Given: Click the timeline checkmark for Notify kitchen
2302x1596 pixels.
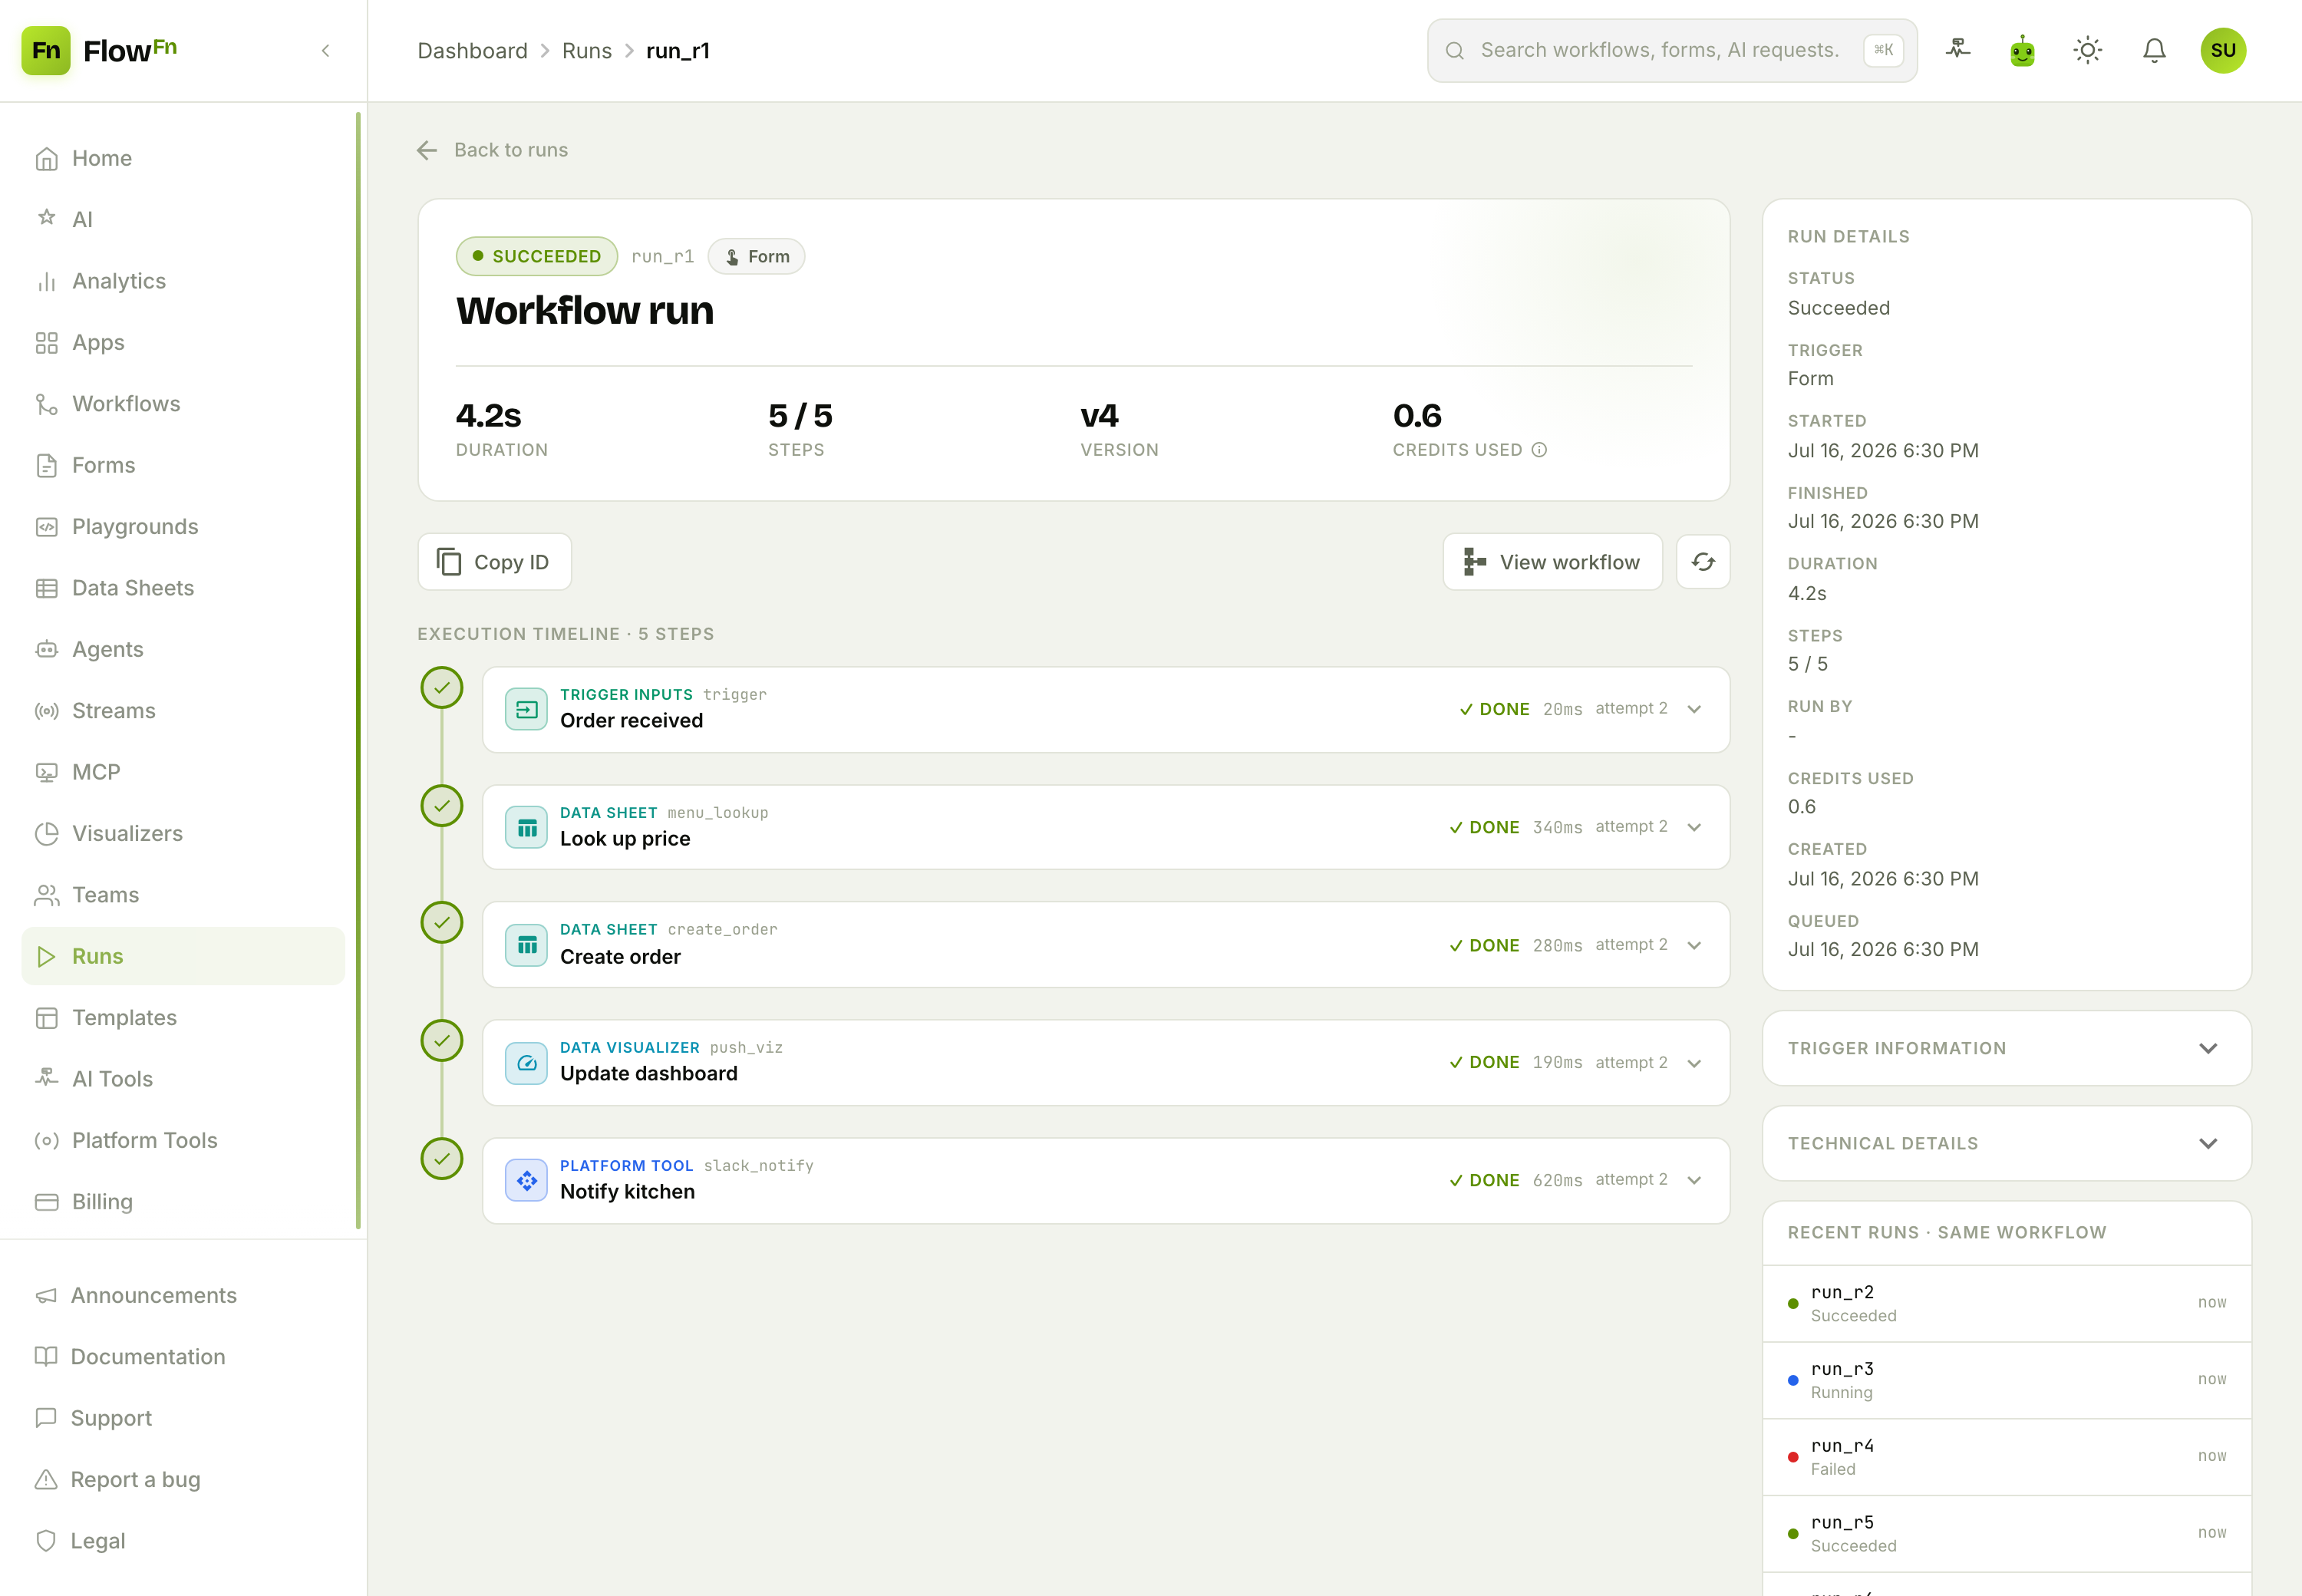Looking at the screenshot, I should pyautogui.click(x=441, y=1159).
